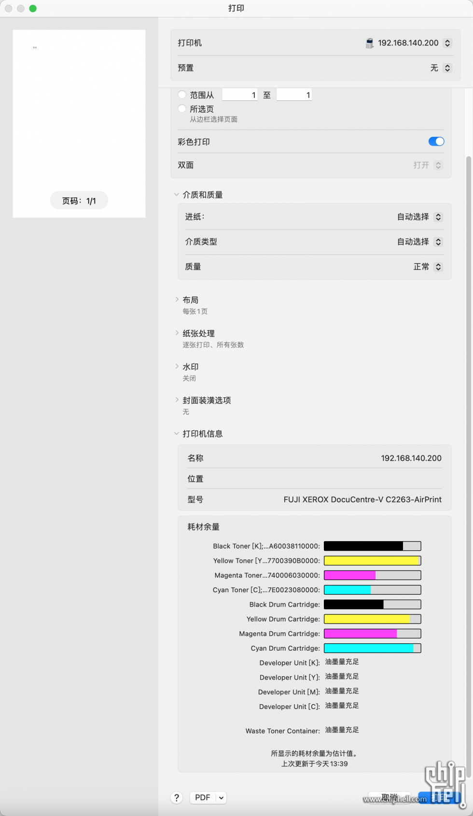
Task: Click the page number 1/1 indicator
Action: [79, 201]
